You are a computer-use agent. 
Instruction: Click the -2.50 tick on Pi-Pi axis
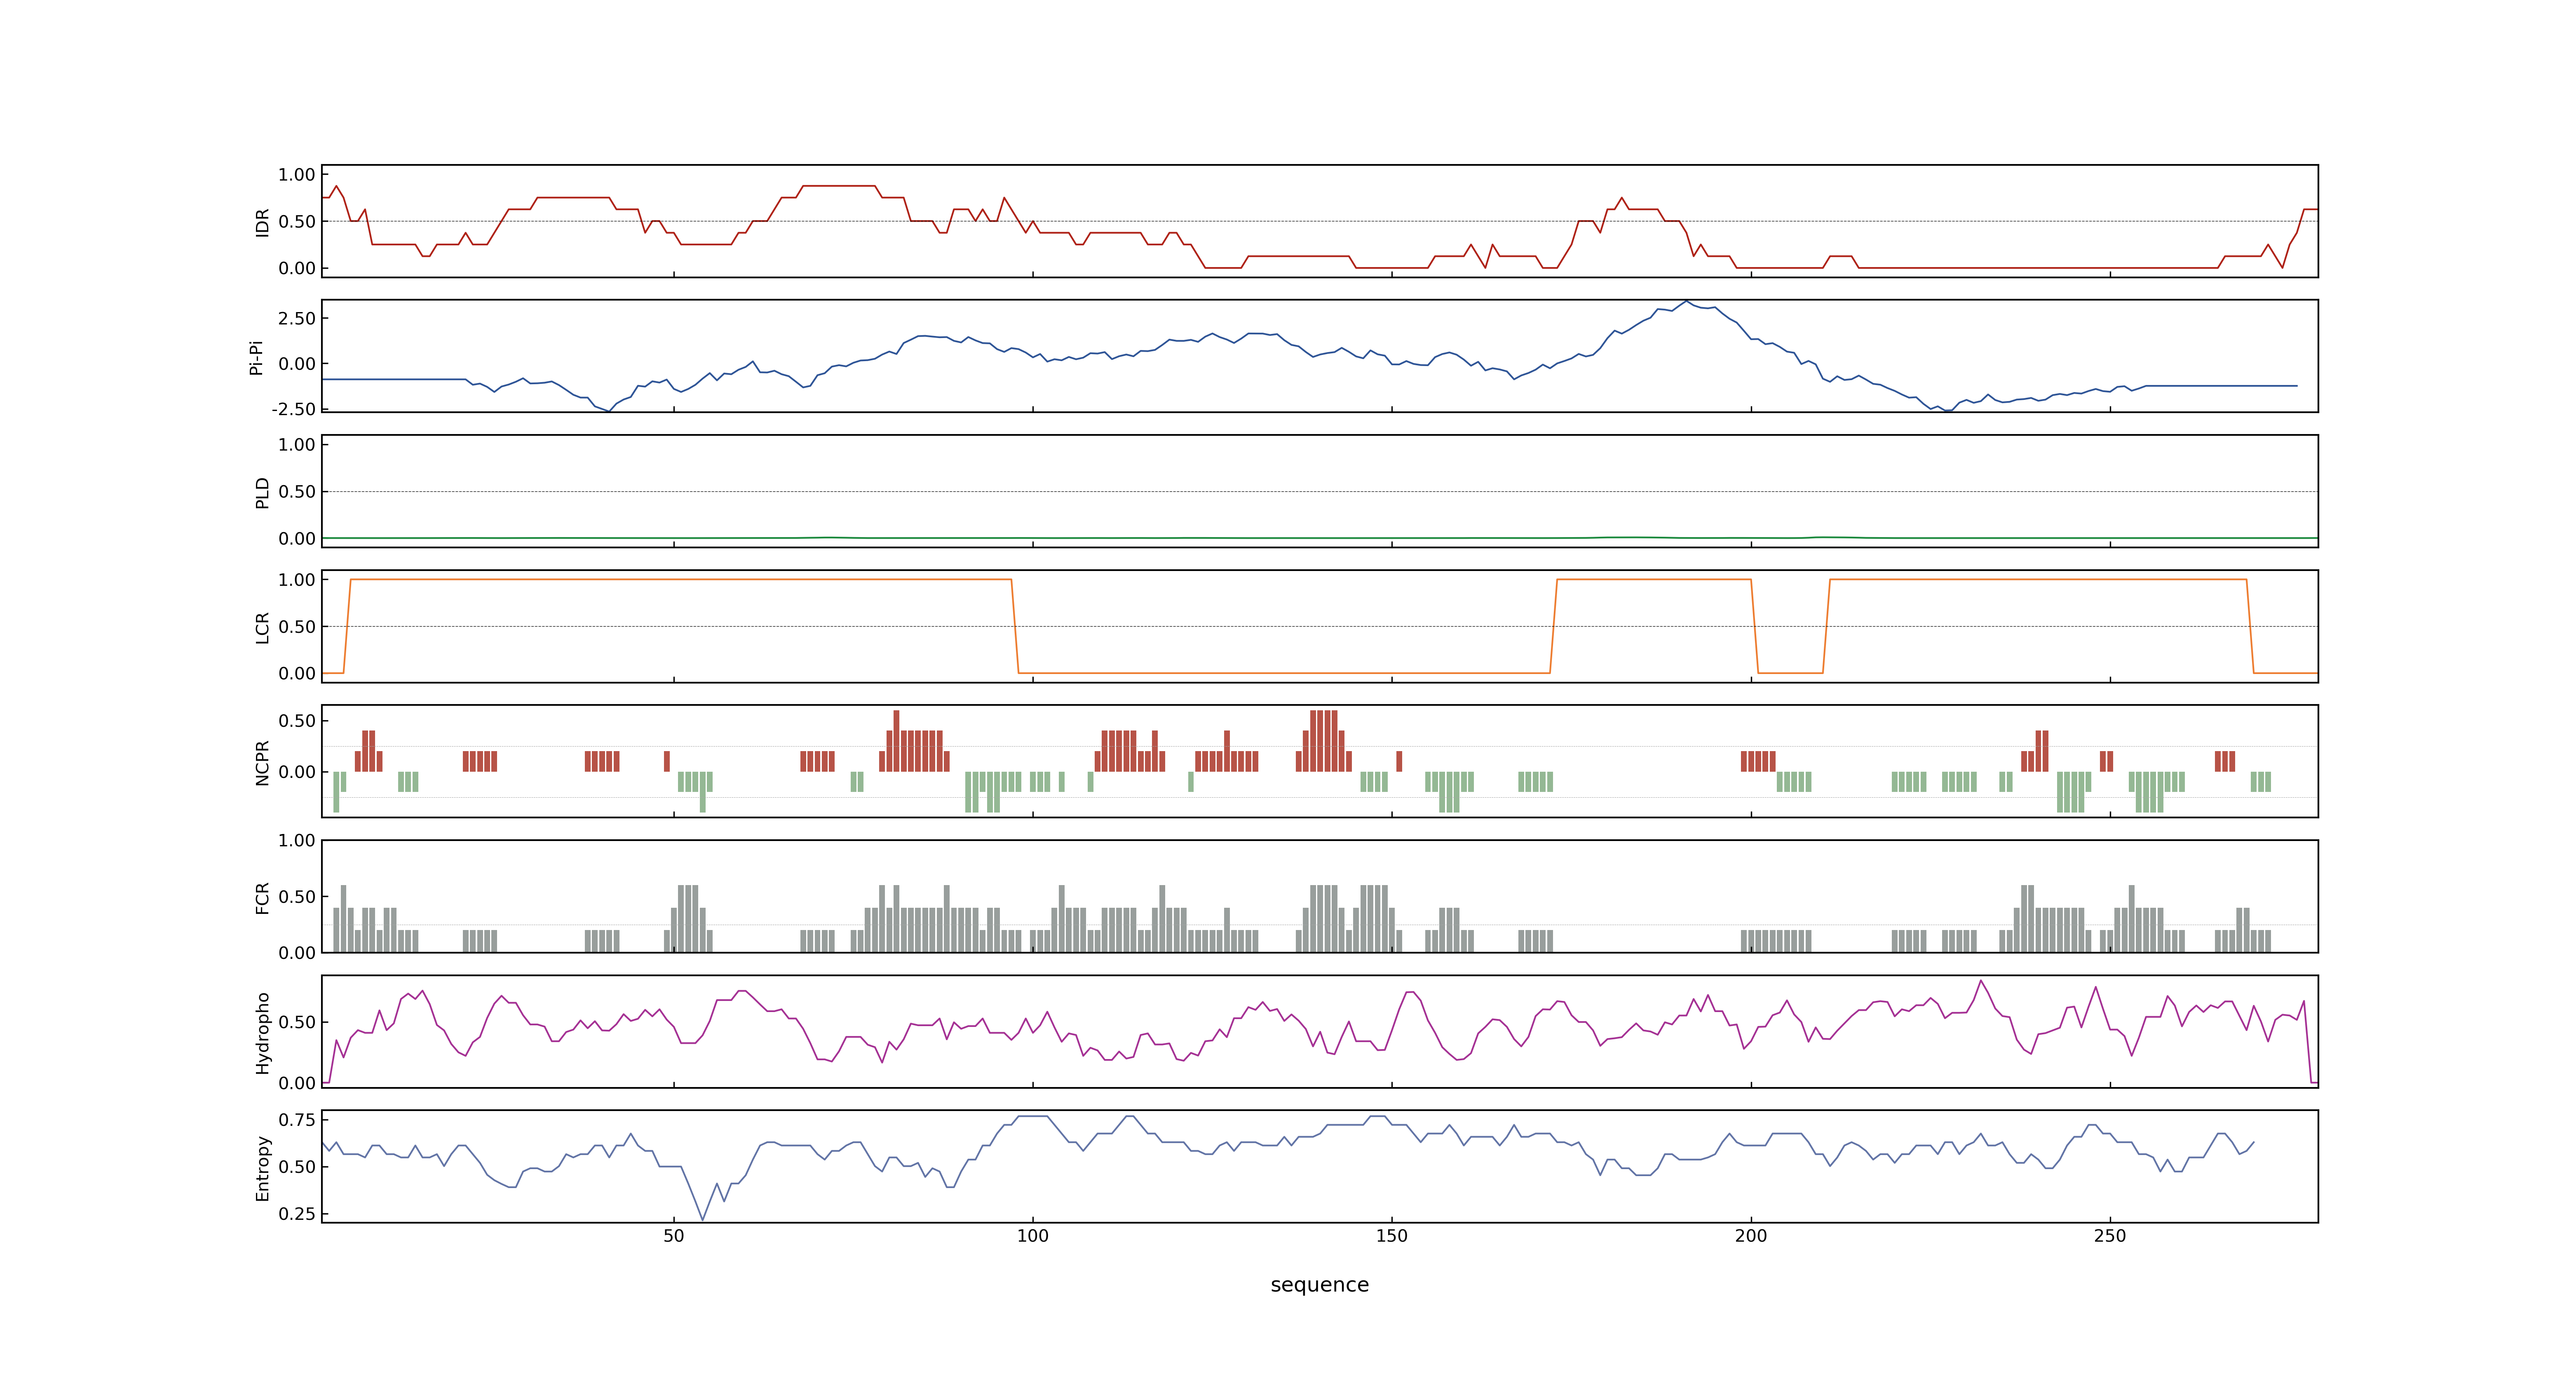[x=293, y=409]
